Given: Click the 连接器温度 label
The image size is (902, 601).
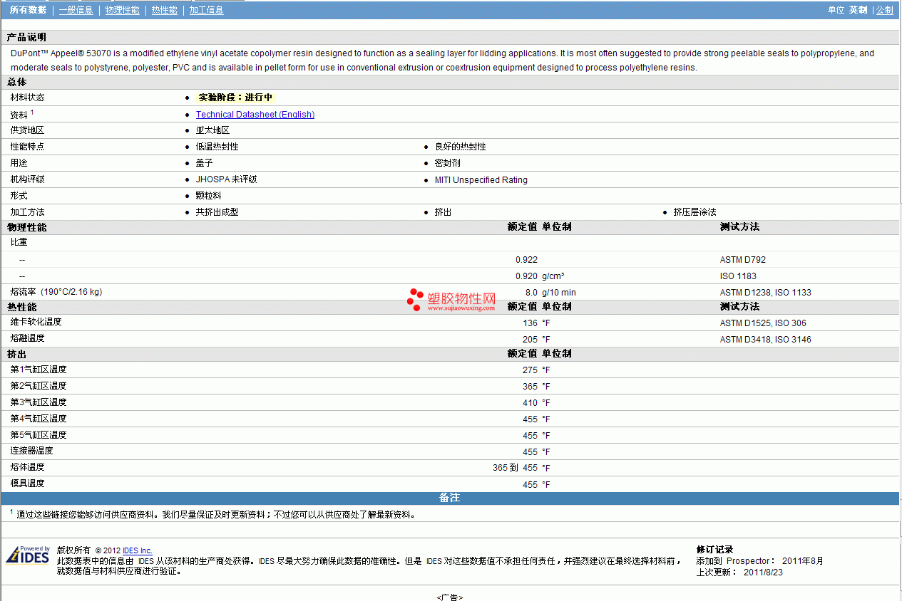Looking at the screenshot, I should click(32, 451).
